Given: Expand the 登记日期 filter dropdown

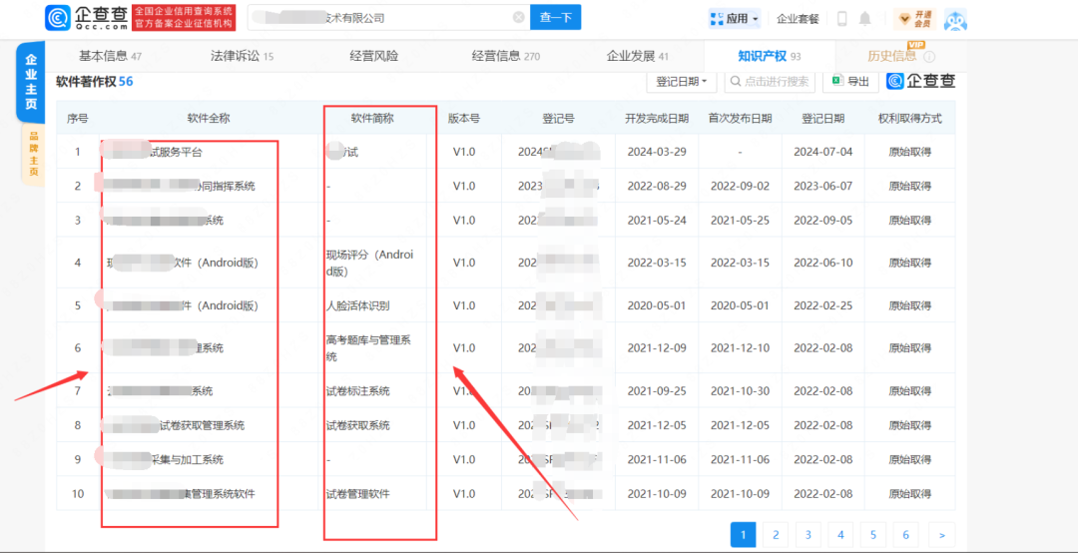Looking at the screenshot, I should (x=682, y=81).
